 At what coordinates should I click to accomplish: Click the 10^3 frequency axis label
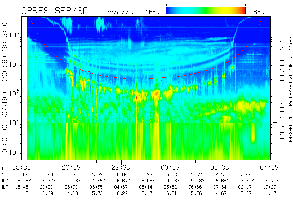point(14,93)
